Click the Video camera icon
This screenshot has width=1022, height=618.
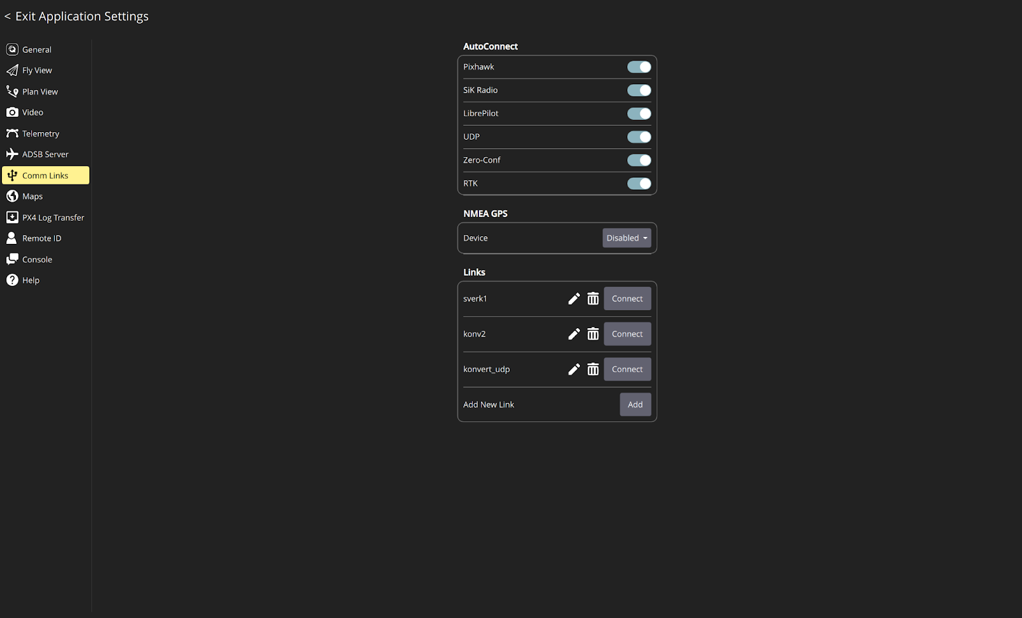(x=12, y=112)
